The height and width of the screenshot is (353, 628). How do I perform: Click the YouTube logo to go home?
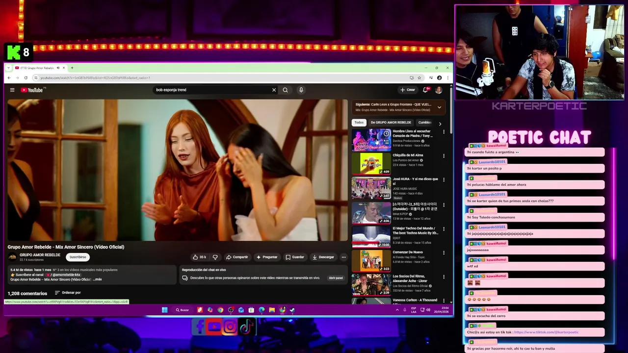(32, 90)
